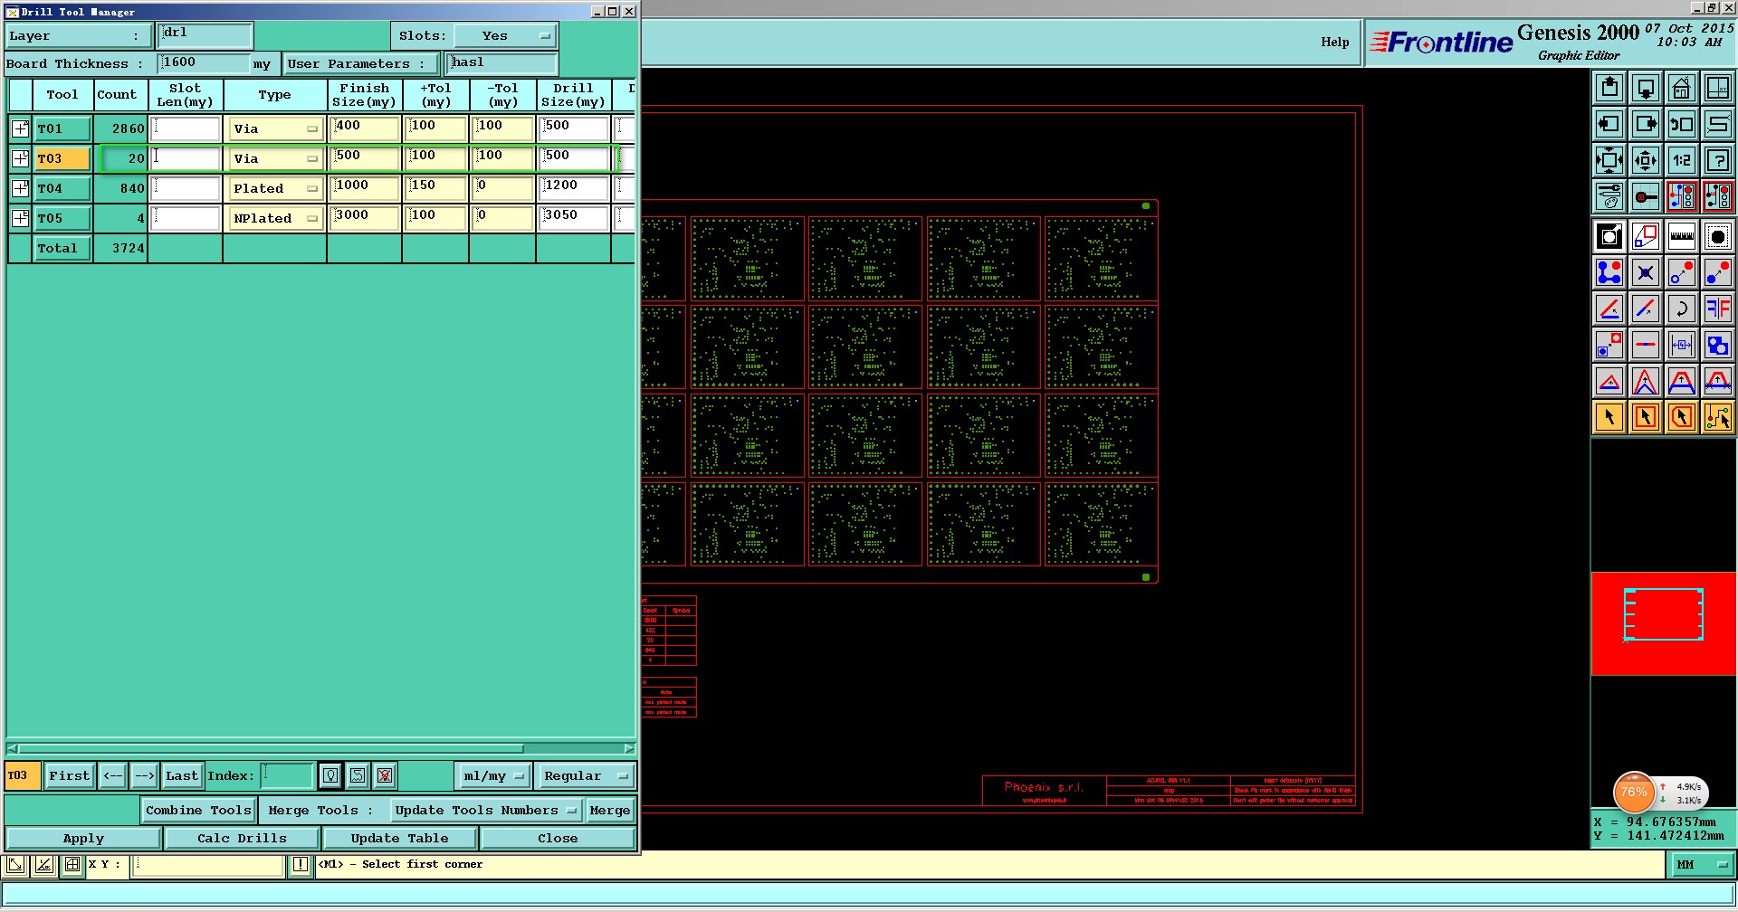Open the wrench and palette settings icon
This screenshot has width=1738, height=912.
coord(1609,196)
